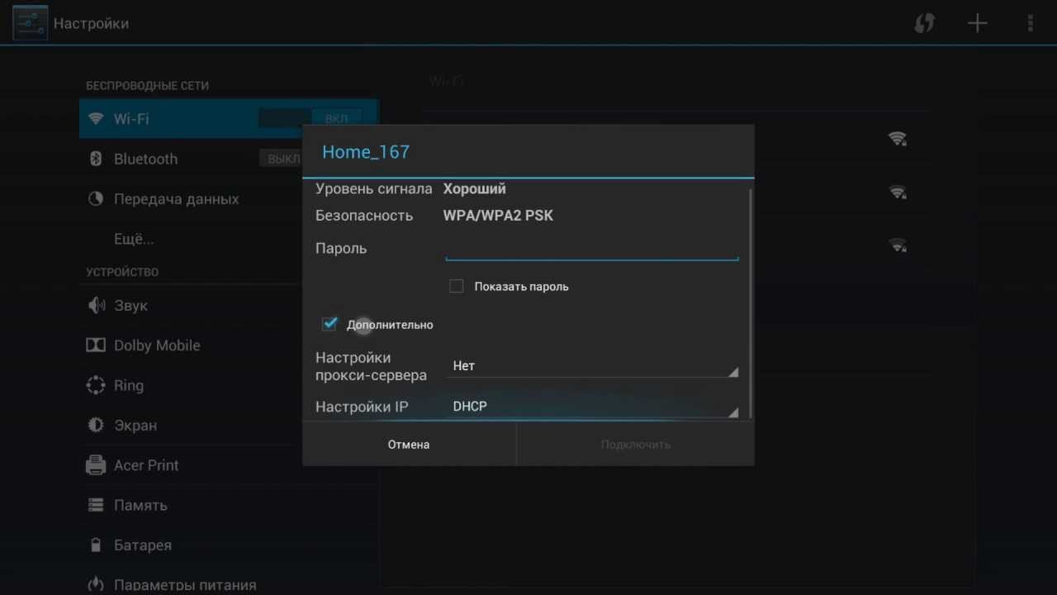Toggle the Bluetooth ВЫКЛ switch
Image resolution: width=1057 pixels, height=595 pixels.
281,159
